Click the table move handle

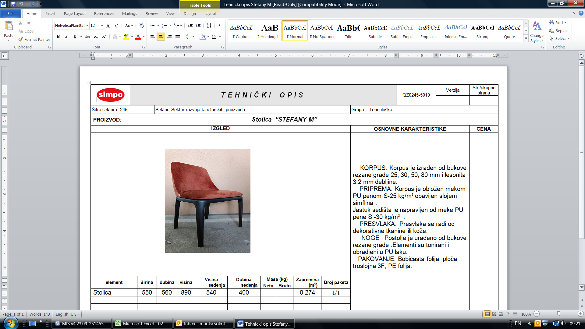coord(89,83)
